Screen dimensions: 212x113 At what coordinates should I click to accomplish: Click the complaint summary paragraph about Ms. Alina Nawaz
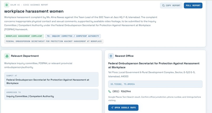coord(81,23)
